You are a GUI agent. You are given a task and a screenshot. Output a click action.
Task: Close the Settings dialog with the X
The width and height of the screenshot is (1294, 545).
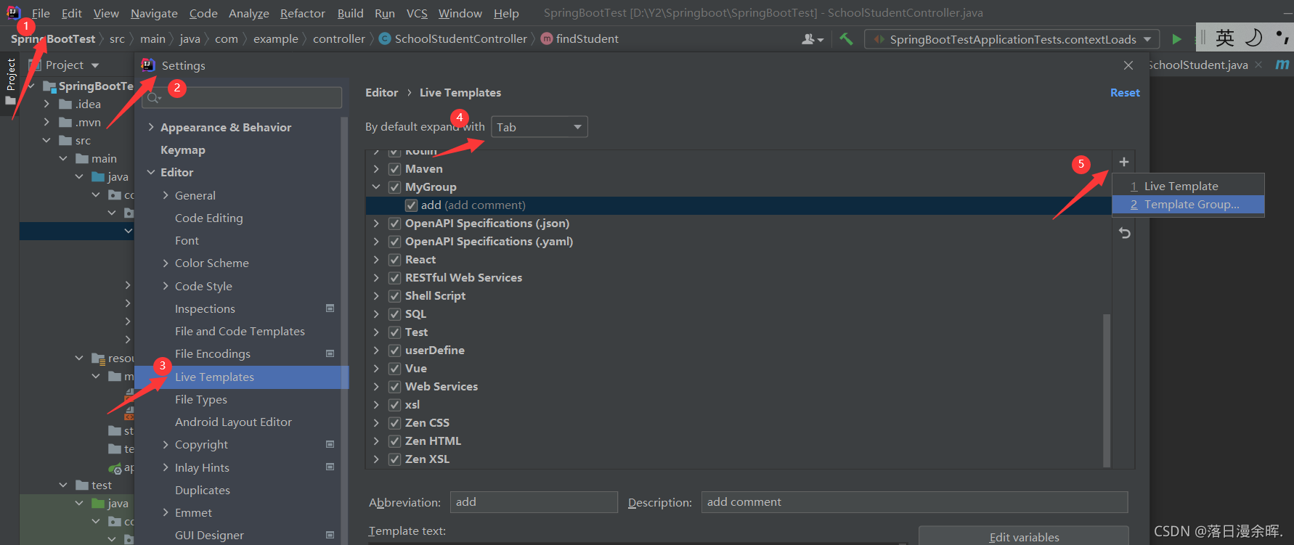point(1128,65)
